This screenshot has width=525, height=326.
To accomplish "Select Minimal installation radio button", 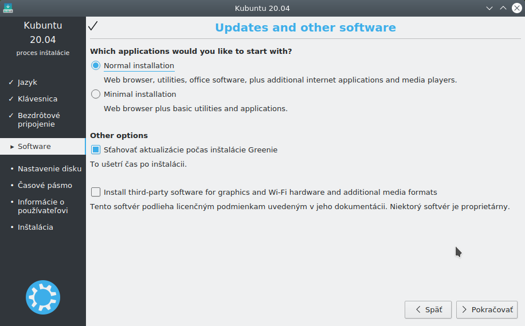I will [x=96, y=94].
